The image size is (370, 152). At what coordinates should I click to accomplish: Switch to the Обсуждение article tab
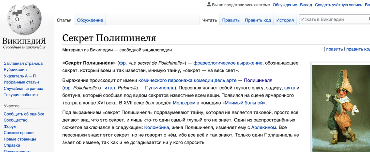click(90, 20)
